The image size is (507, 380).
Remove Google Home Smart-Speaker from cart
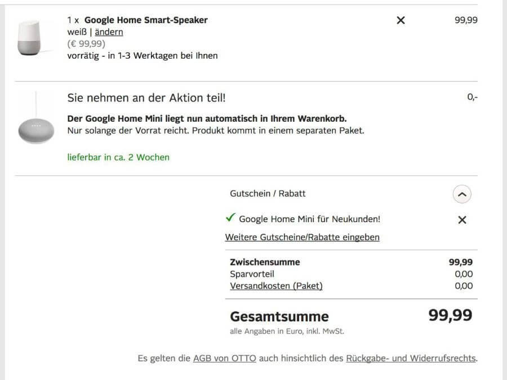[401, 20]
